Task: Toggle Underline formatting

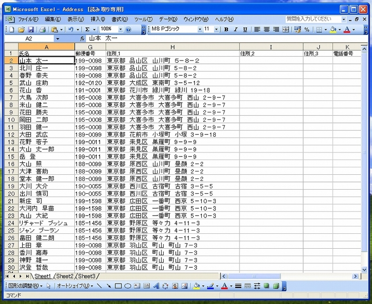Action: coord(245,29)
